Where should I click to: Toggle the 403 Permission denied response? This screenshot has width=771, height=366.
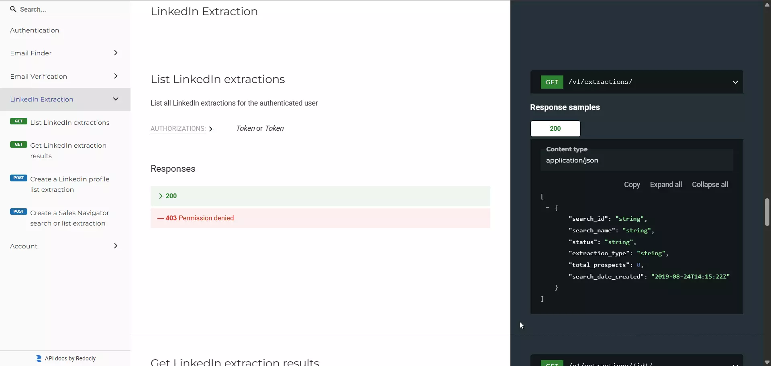click(x=320, y=218)
